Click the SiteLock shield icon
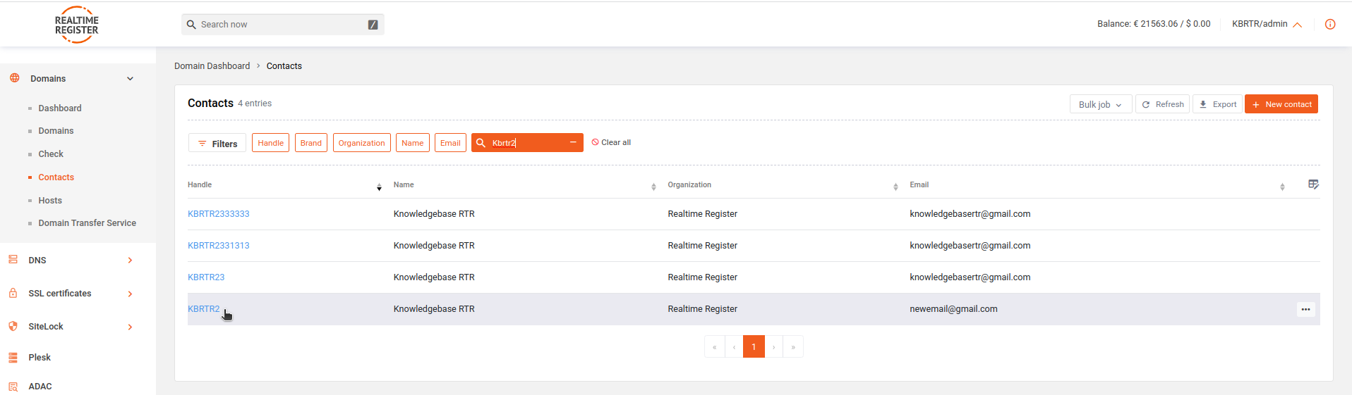The width and height of the screenshot is (1352, 395). pyautogui.click(x=13, y=326)
